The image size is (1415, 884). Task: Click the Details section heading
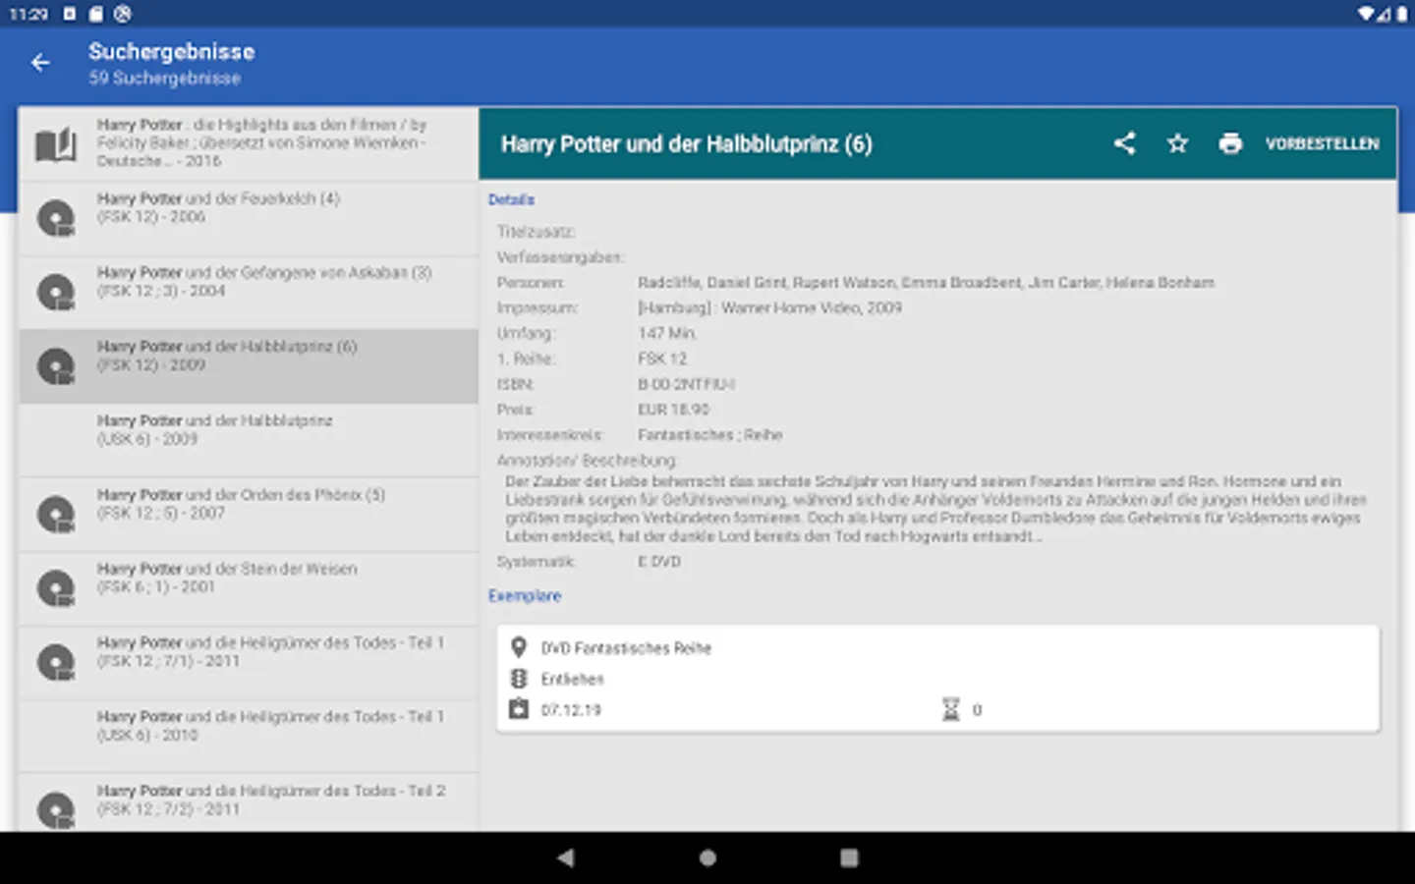(x=511, y=199)
